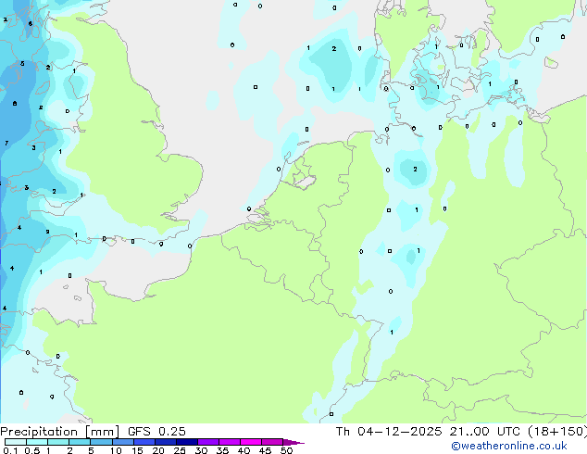Select the 5–10 mm legend color box
587x454 pixels.
pyautogui.click(x=101, y=442)
